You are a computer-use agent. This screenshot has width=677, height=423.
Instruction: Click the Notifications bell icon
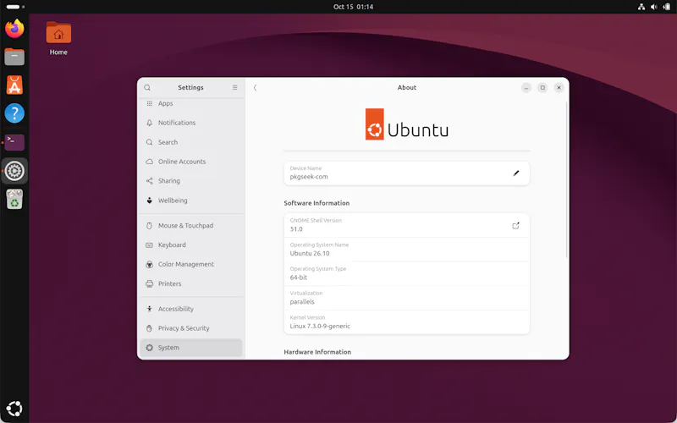pyautogui.click(x=150, y=123)
